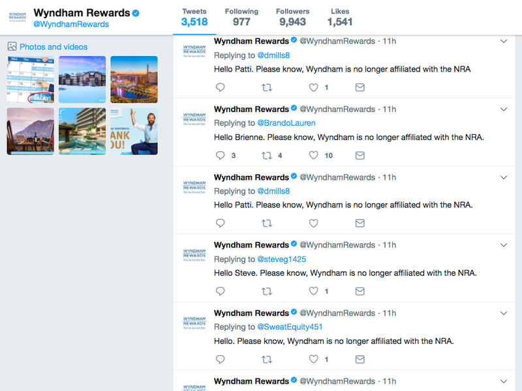This screenshot has width=522, height=391.
Task: Open the calendar VACAY photo thumbnail
Action: coord(30,80)
